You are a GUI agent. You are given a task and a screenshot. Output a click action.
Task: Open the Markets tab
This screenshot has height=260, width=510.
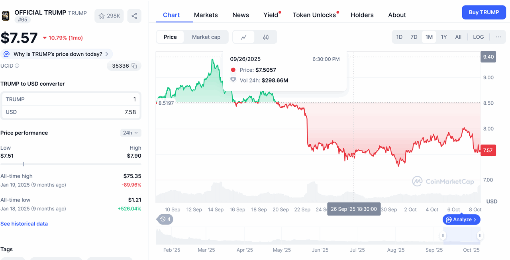coord(206,15)
